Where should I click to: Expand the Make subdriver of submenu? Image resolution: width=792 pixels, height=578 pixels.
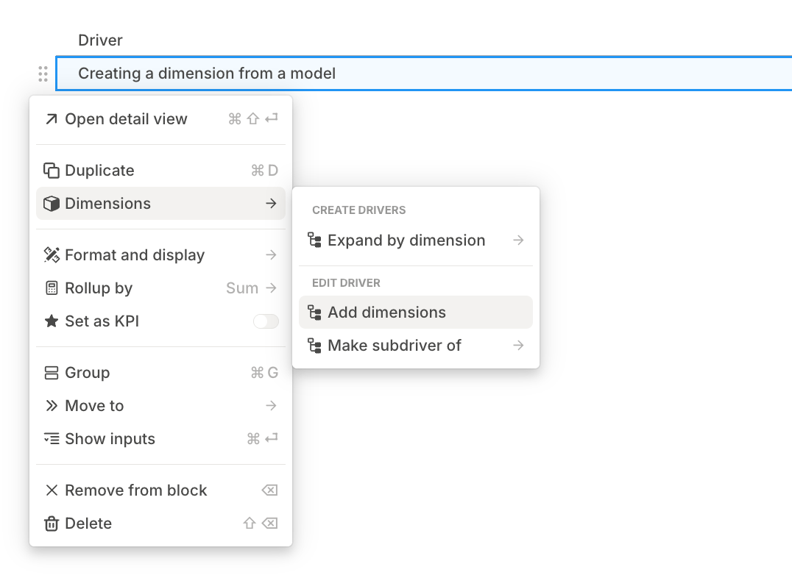tap(517, 345)
